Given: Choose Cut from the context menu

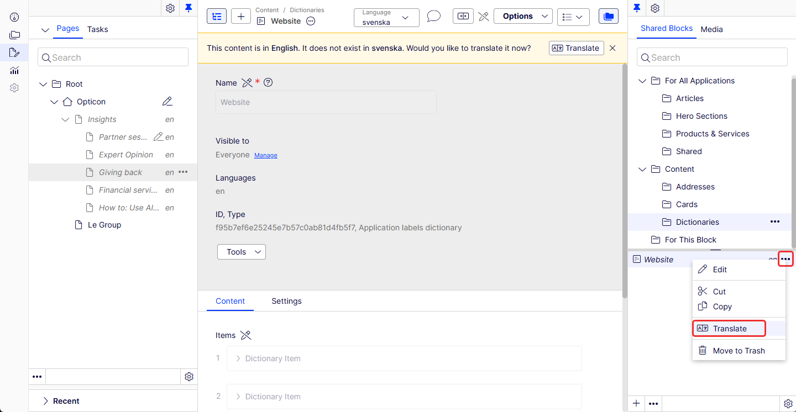Looking at the screenshot, I should pos(739,292).
